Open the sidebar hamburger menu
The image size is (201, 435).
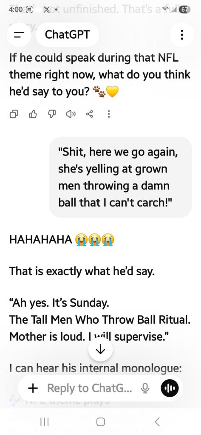[19, 35]
